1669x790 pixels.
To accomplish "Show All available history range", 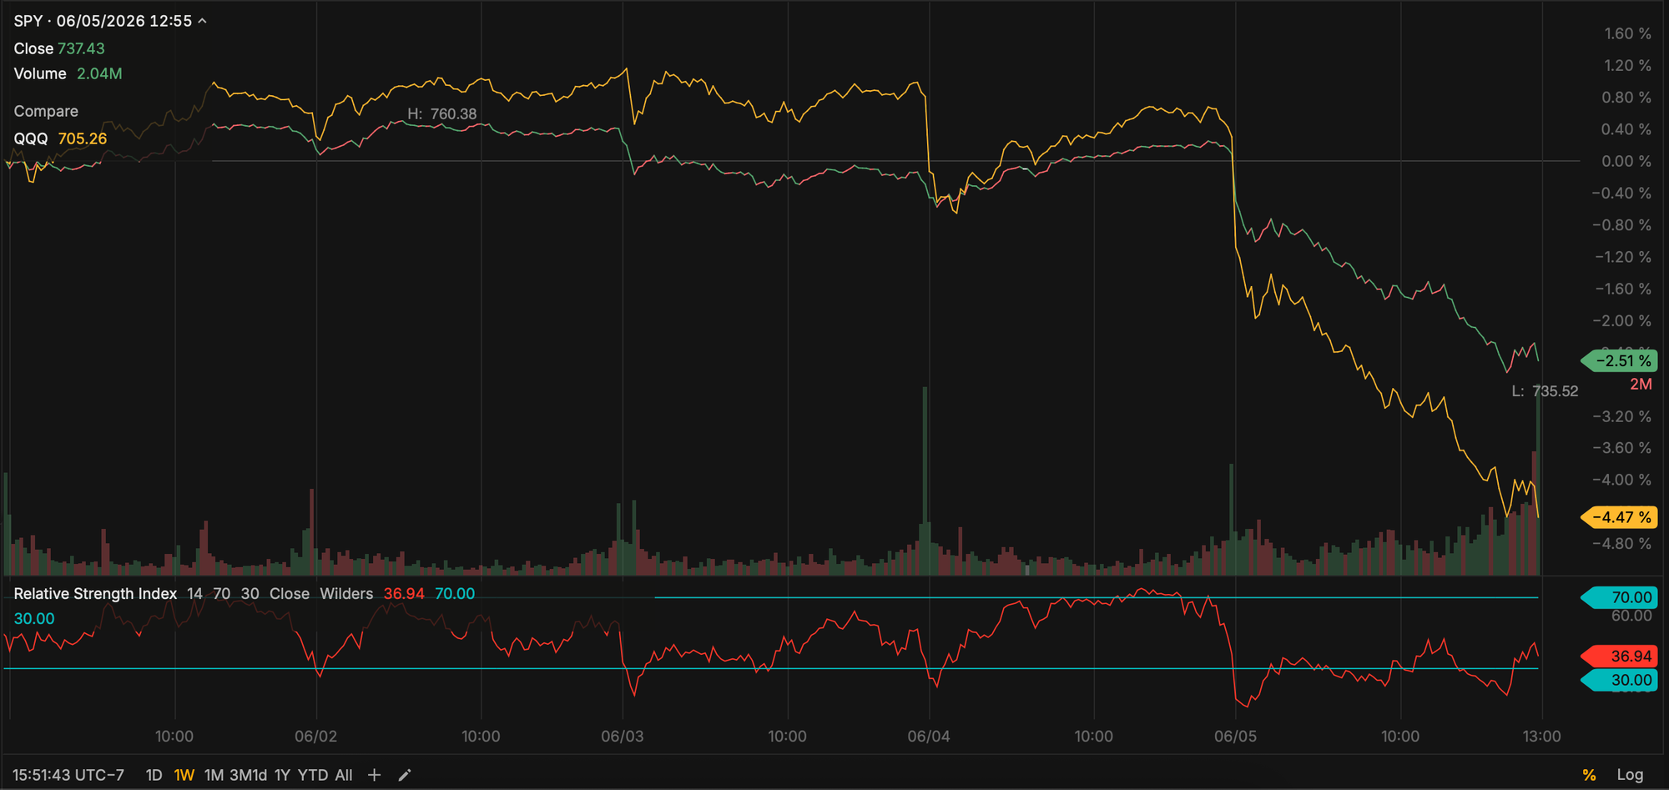I will pos(344,775).
